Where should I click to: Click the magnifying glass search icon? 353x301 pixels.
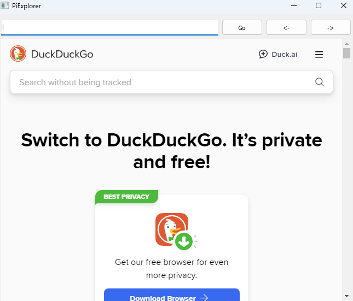(x=319, y=82)
